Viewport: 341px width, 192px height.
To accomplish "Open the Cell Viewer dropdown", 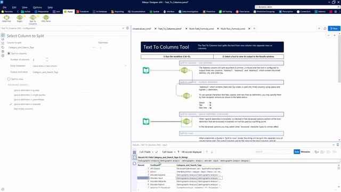I will pyautogui.click(x=169, y=152).
